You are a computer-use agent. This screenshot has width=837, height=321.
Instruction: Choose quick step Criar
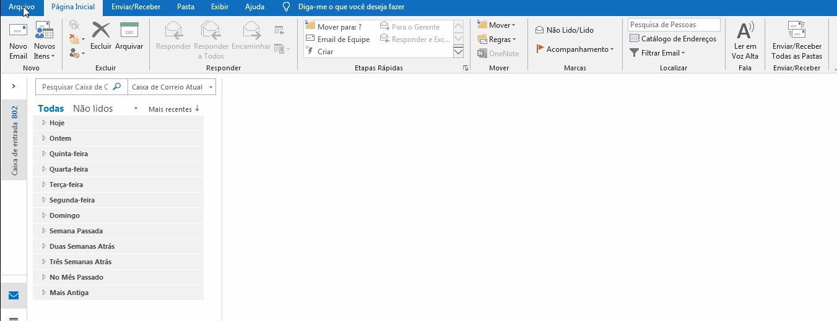coord(319,51)
